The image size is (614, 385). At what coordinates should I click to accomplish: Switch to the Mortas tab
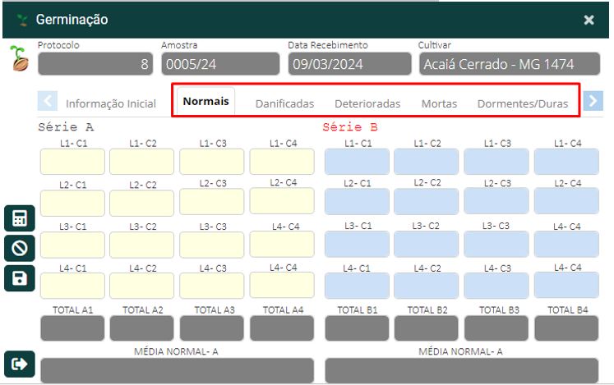tap(439, 103)
